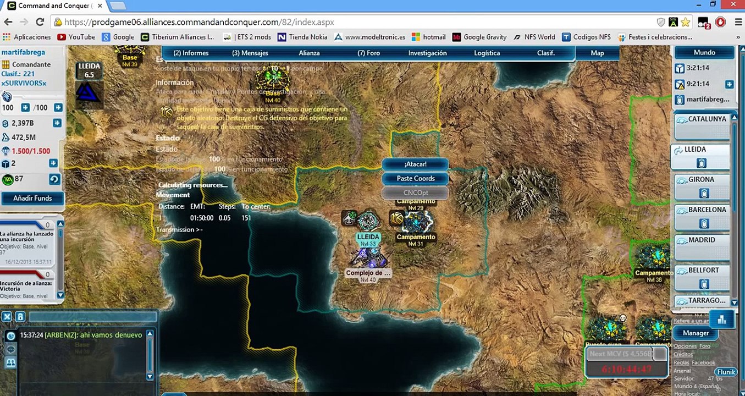Click the Añadir Funds button

[x=32, y=198]
